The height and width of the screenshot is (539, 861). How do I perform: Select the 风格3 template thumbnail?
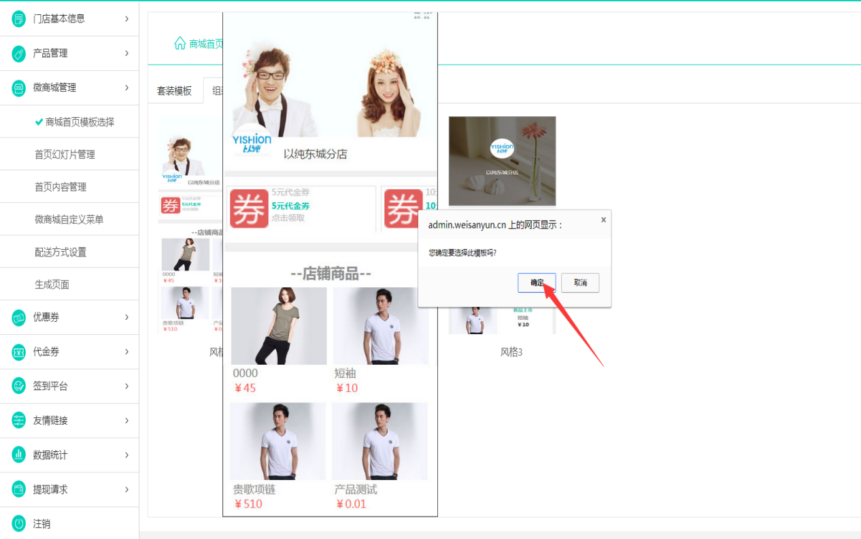(502, 225)
